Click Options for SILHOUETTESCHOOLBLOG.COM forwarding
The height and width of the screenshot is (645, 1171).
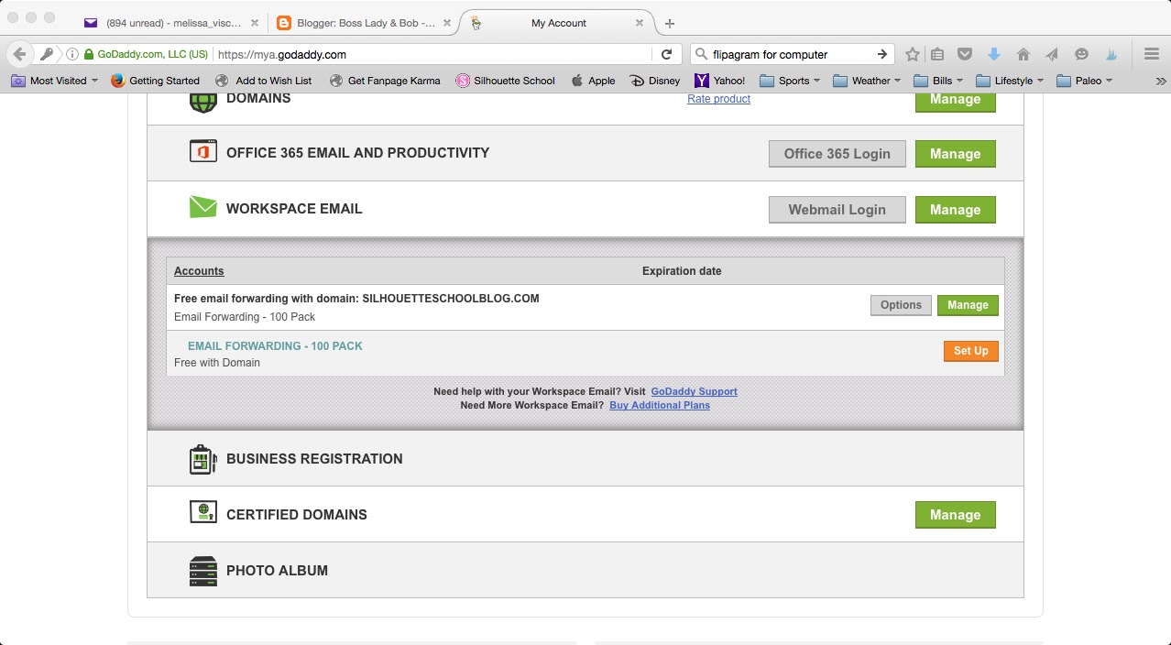tap(901, 305)
